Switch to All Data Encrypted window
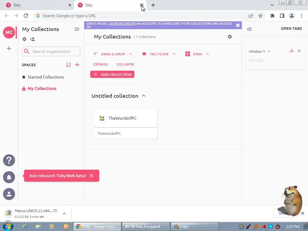 coord(146,226)
